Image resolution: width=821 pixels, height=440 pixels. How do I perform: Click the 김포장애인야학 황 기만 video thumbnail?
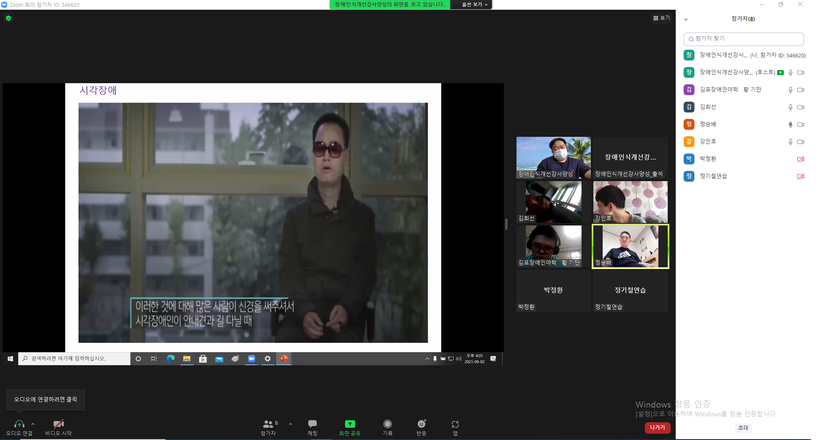[x=554, y=246]
